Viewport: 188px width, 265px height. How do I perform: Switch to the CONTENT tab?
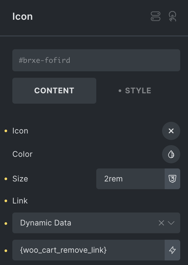[x=54, y=91]
